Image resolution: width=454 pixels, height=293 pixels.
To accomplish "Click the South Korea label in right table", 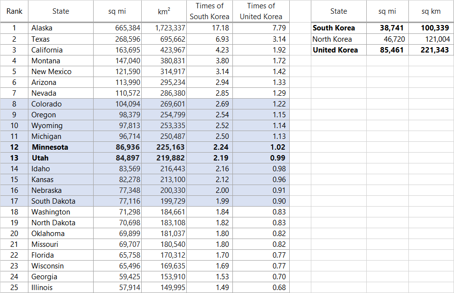I will click(338, 28).
